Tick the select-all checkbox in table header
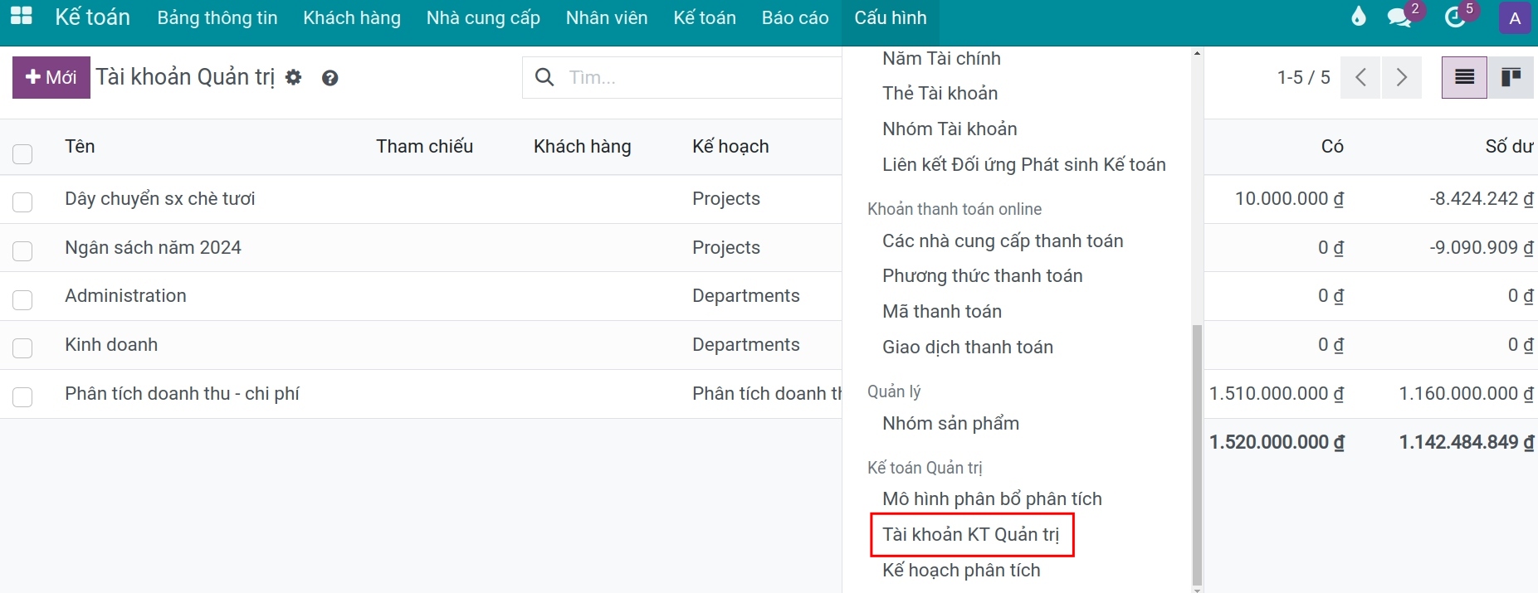The height and width of the screenshot is (593, 1538). click(22, 153)
